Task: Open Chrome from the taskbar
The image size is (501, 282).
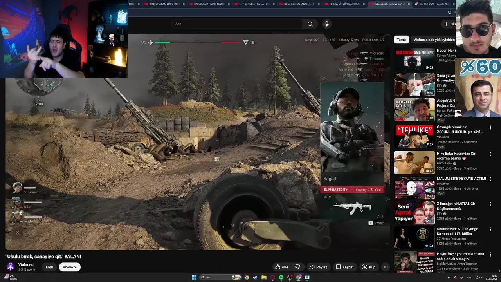Action: [247, 277]
